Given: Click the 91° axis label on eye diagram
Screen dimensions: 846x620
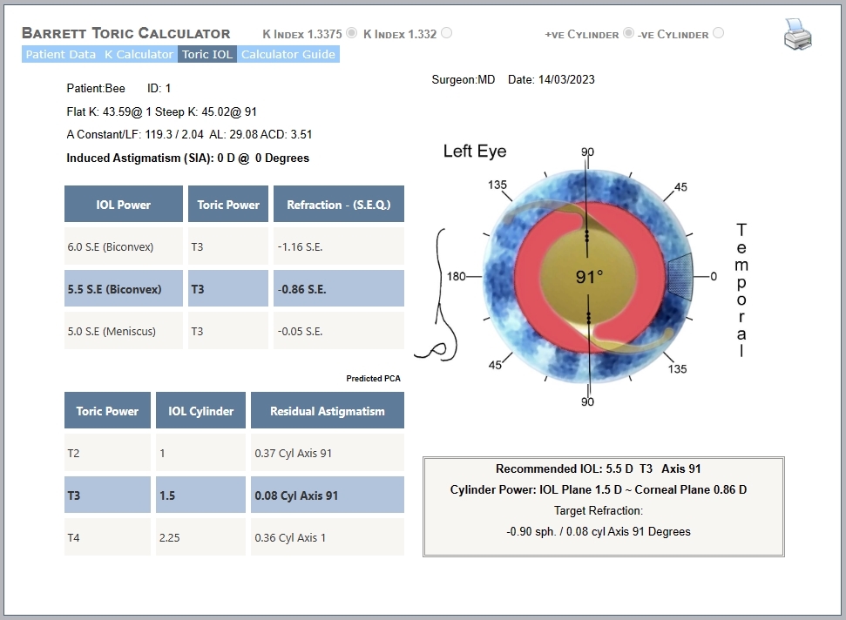Looking at the screenshot, I should coord(589,277).
